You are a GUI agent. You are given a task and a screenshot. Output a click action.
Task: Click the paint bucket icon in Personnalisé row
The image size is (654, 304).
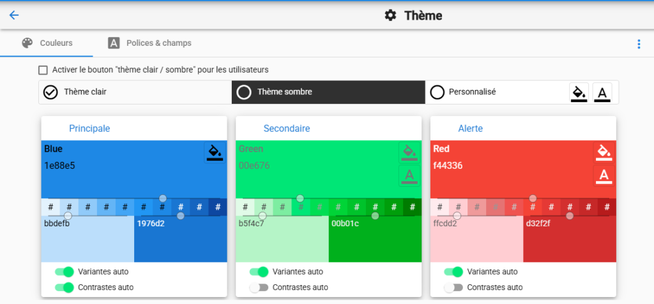click(x=579, y=92)
